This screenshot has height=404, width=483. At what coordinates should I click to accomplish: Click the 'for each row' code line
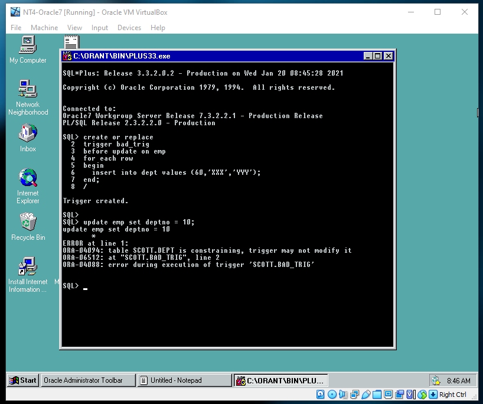[108, 158]
